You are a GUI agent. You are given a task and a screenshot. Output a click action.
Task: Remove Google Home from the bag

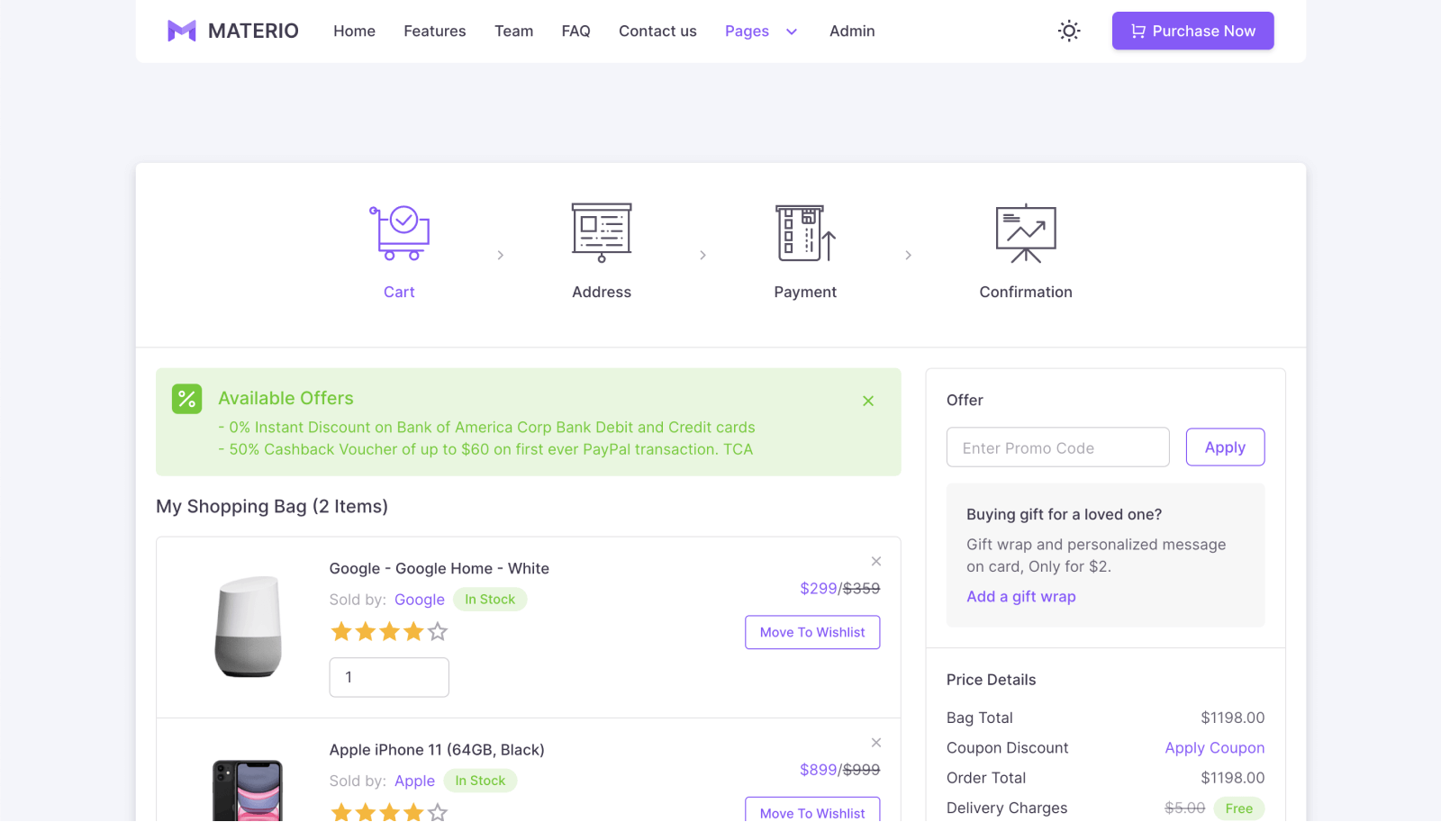[x=876, y=561]
